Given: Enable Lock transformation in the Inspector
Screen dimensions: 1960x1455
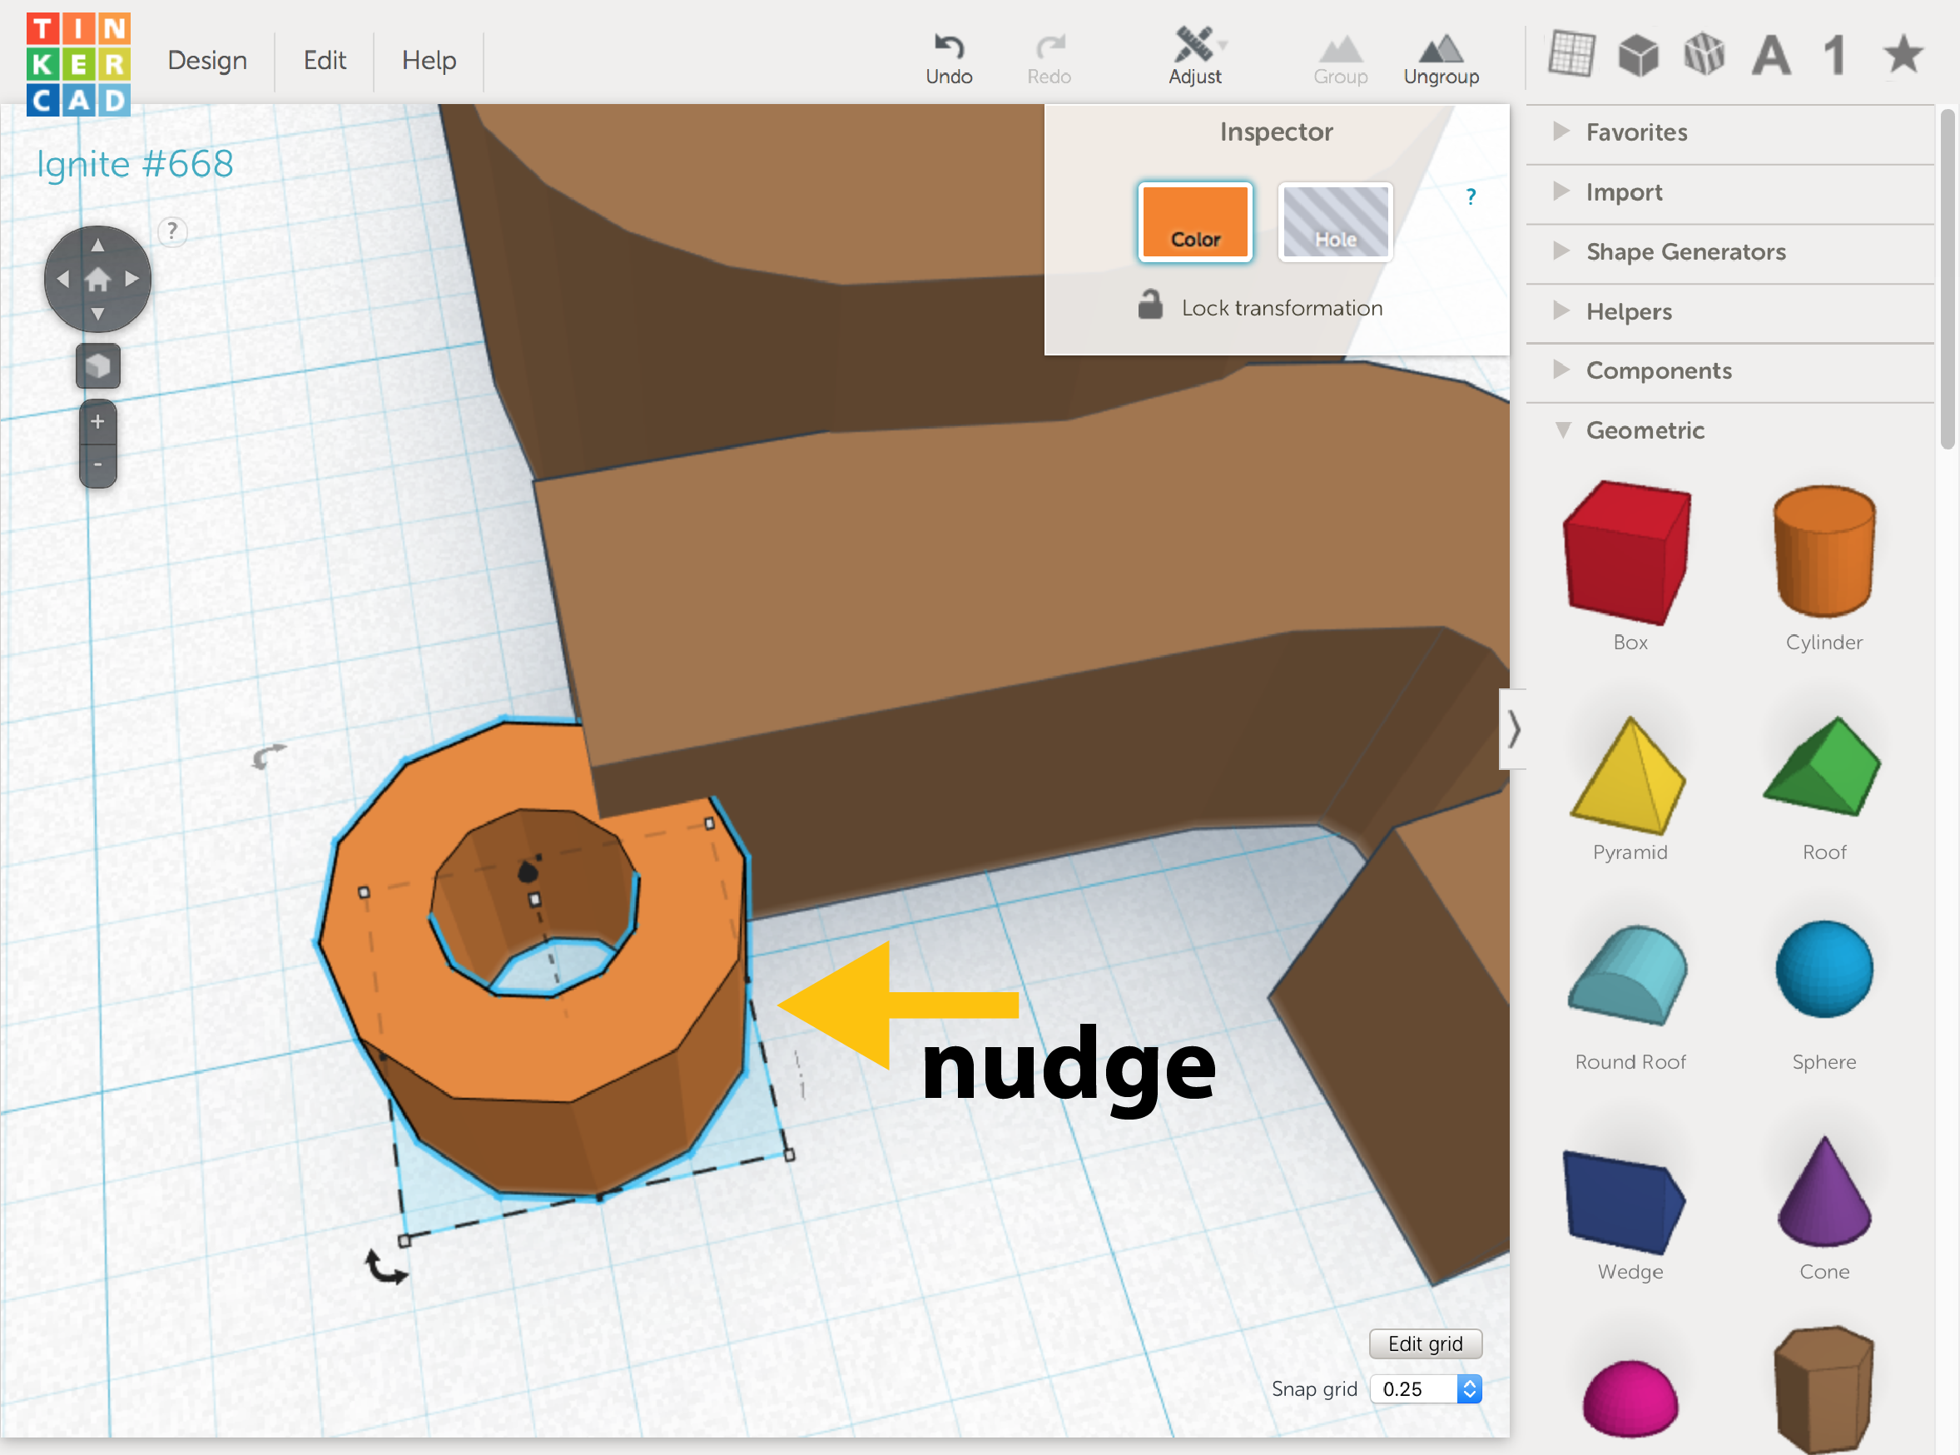Looking at the screenshot, I should pyautogui.click(x=1261, y=306).
